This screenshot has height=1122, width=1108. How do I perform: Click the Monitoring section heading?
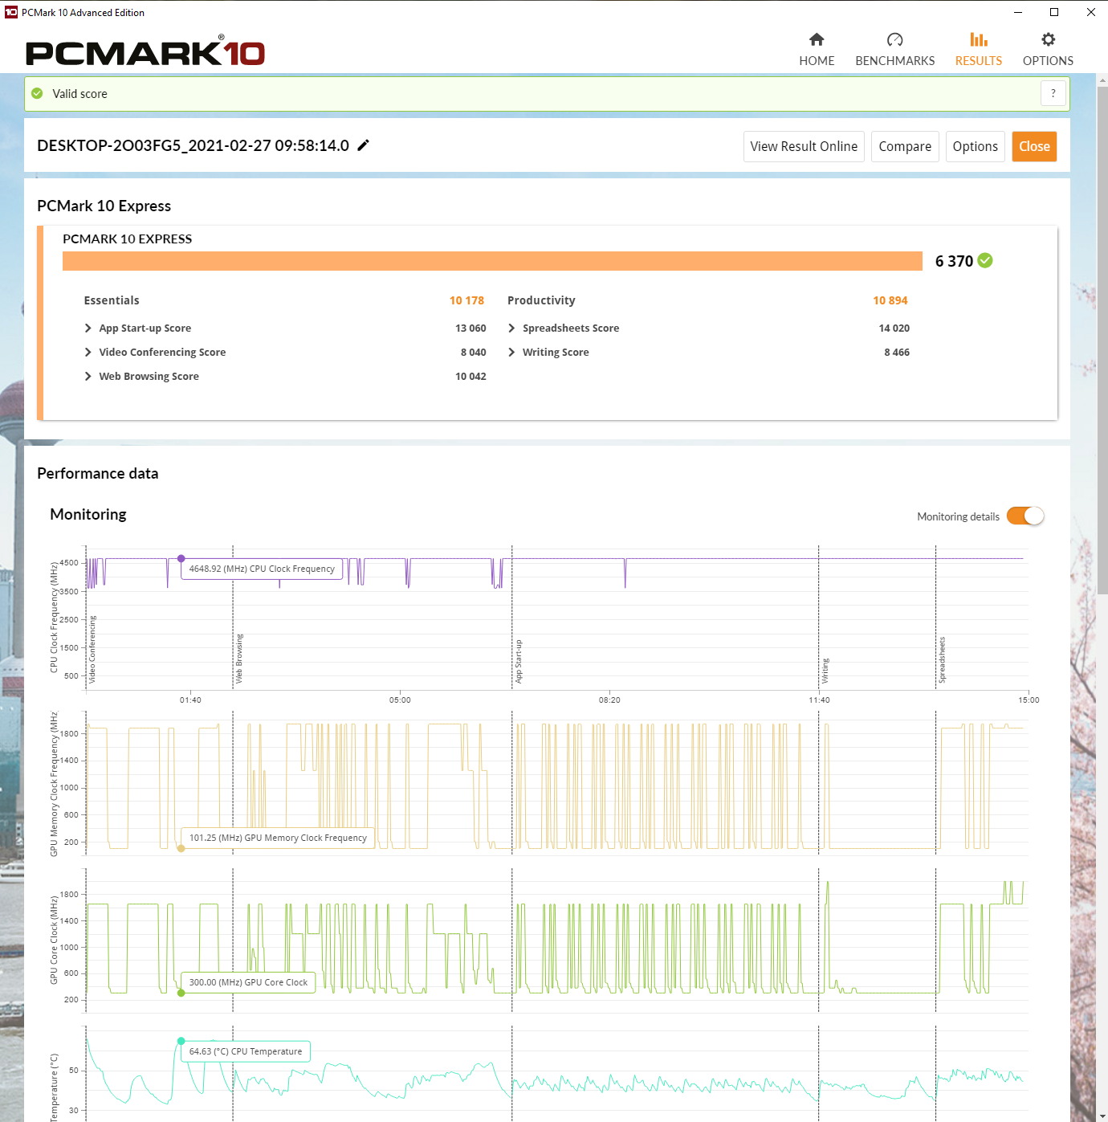pyautogui.click(x=88, y=514)
